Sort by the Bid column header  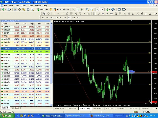16,24
